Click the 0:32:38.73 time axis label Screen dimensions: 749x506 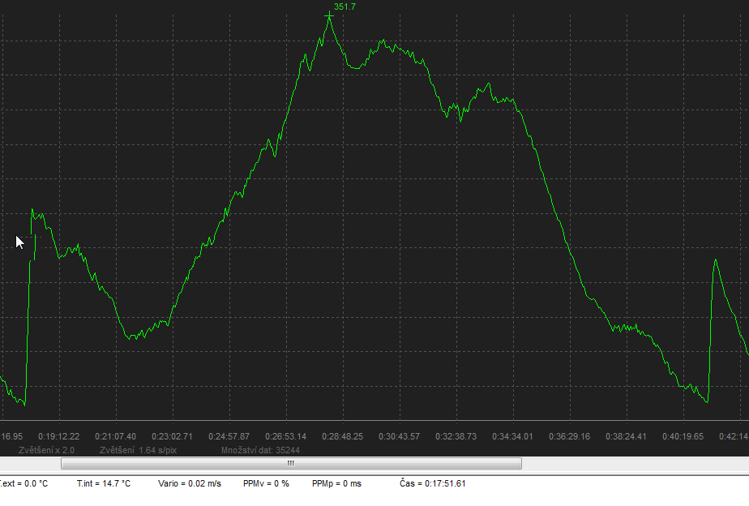[456, 437]
